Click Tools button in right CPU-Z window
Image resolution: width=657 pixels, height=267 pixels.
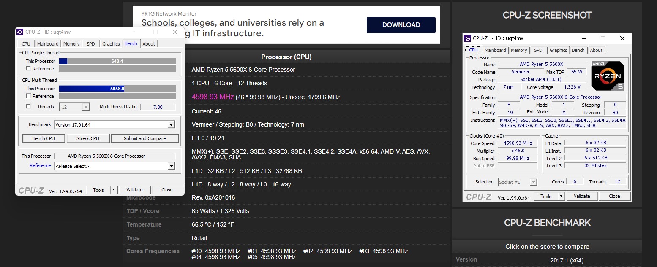(x=546, y=196)
